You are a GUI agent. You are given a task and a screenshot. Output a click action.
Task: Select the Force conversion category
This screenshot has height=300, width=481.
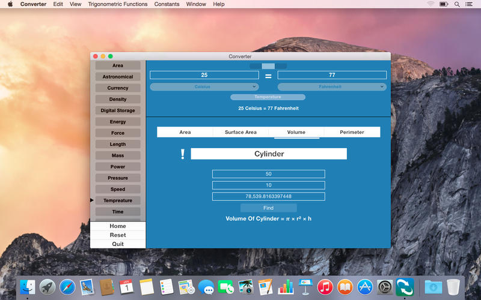point(118,133)
